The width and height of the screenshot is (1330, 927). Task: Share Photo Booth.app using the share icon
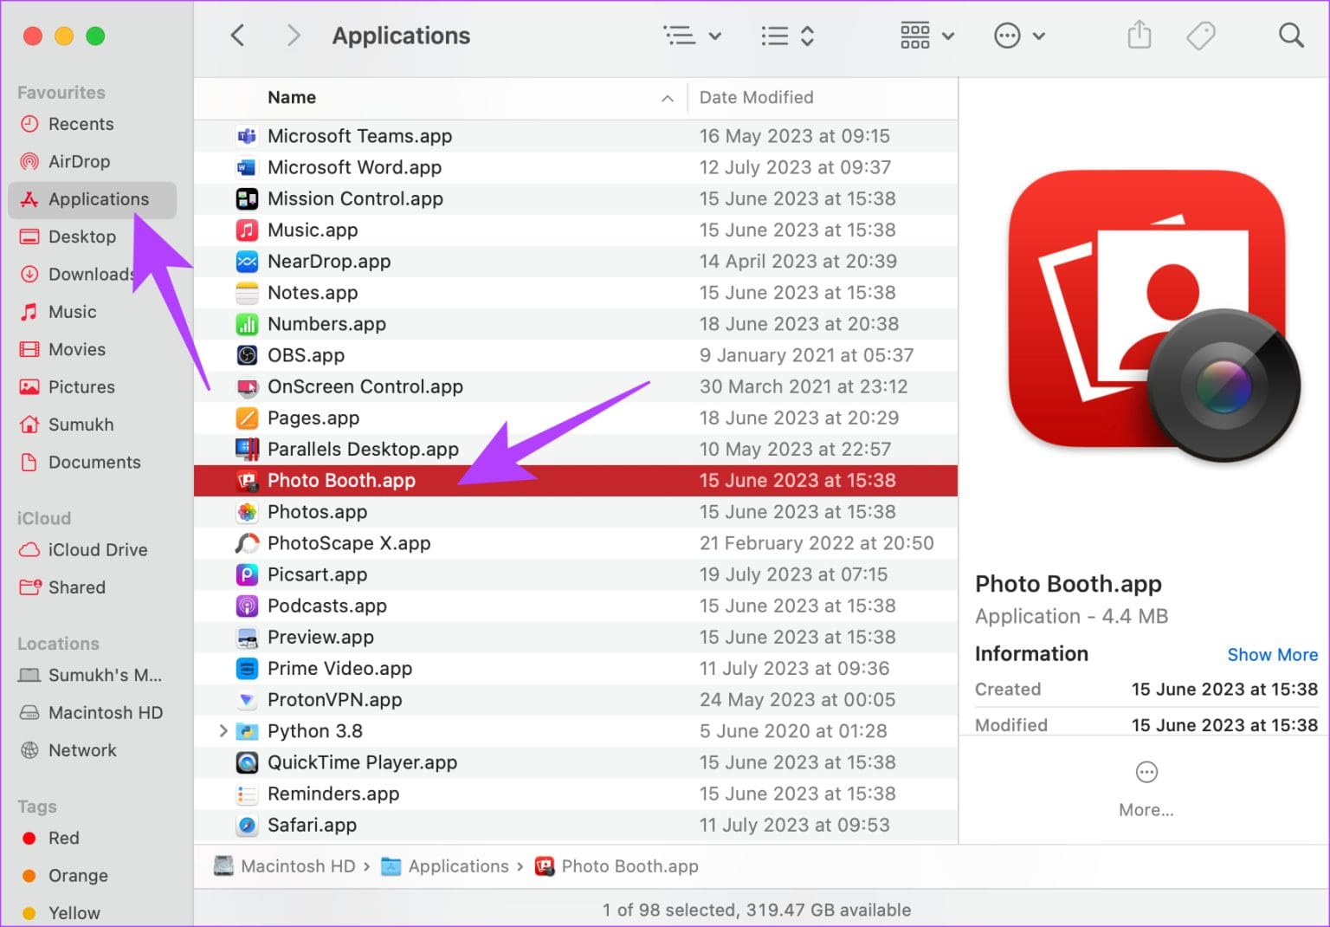pyautogui.click(x=1139, y=35)
